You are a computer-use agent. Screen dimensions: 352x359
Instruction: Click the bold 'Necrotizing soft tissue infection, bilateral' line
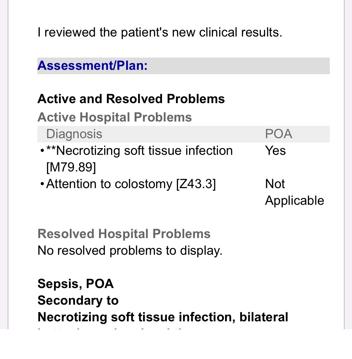(163, 317)
